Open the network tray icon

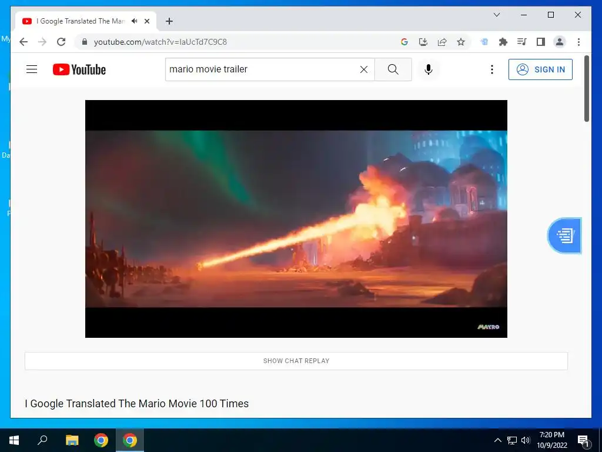pos(512,440)
